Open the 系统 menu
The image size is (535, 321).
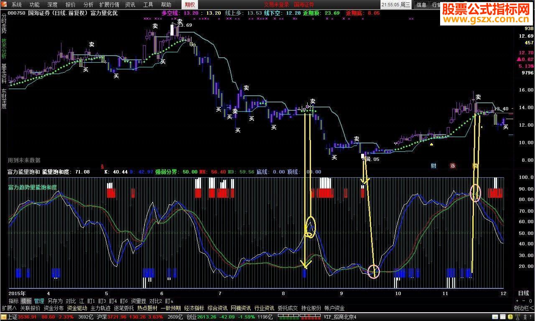(x=17, y=5)
